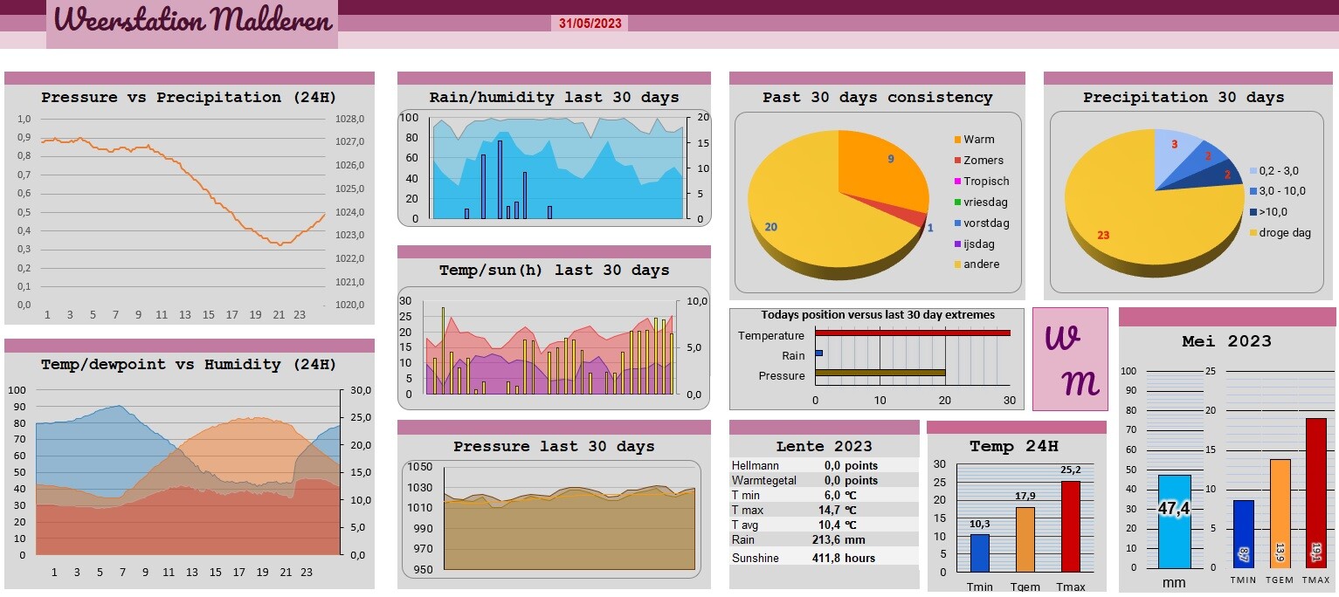
Task: Click the orange TGEM bar in Mei 2023
Action: [1280, 512]
